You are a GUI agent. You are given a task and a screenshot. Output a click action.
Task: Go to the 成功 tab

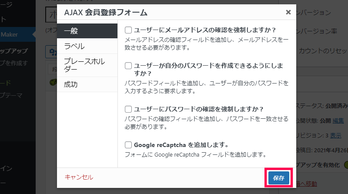tap(87, 84)
